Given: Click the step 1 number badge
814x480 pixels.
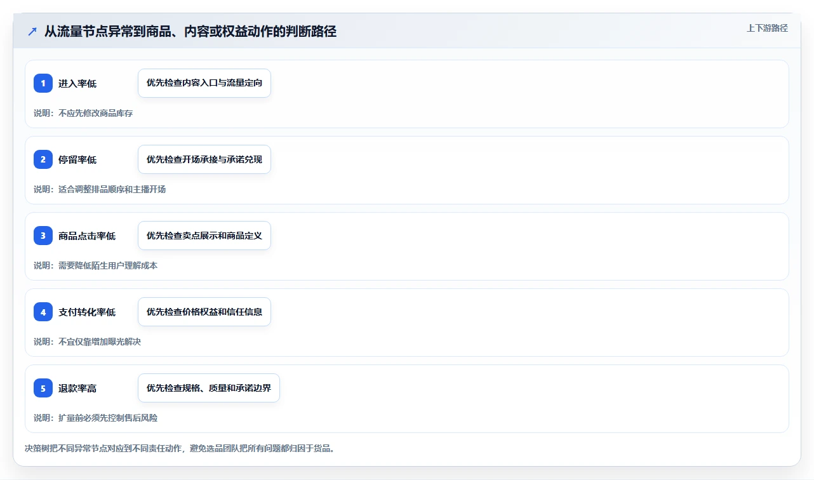Looking at the screenshot, I should [x=43, y=83].
